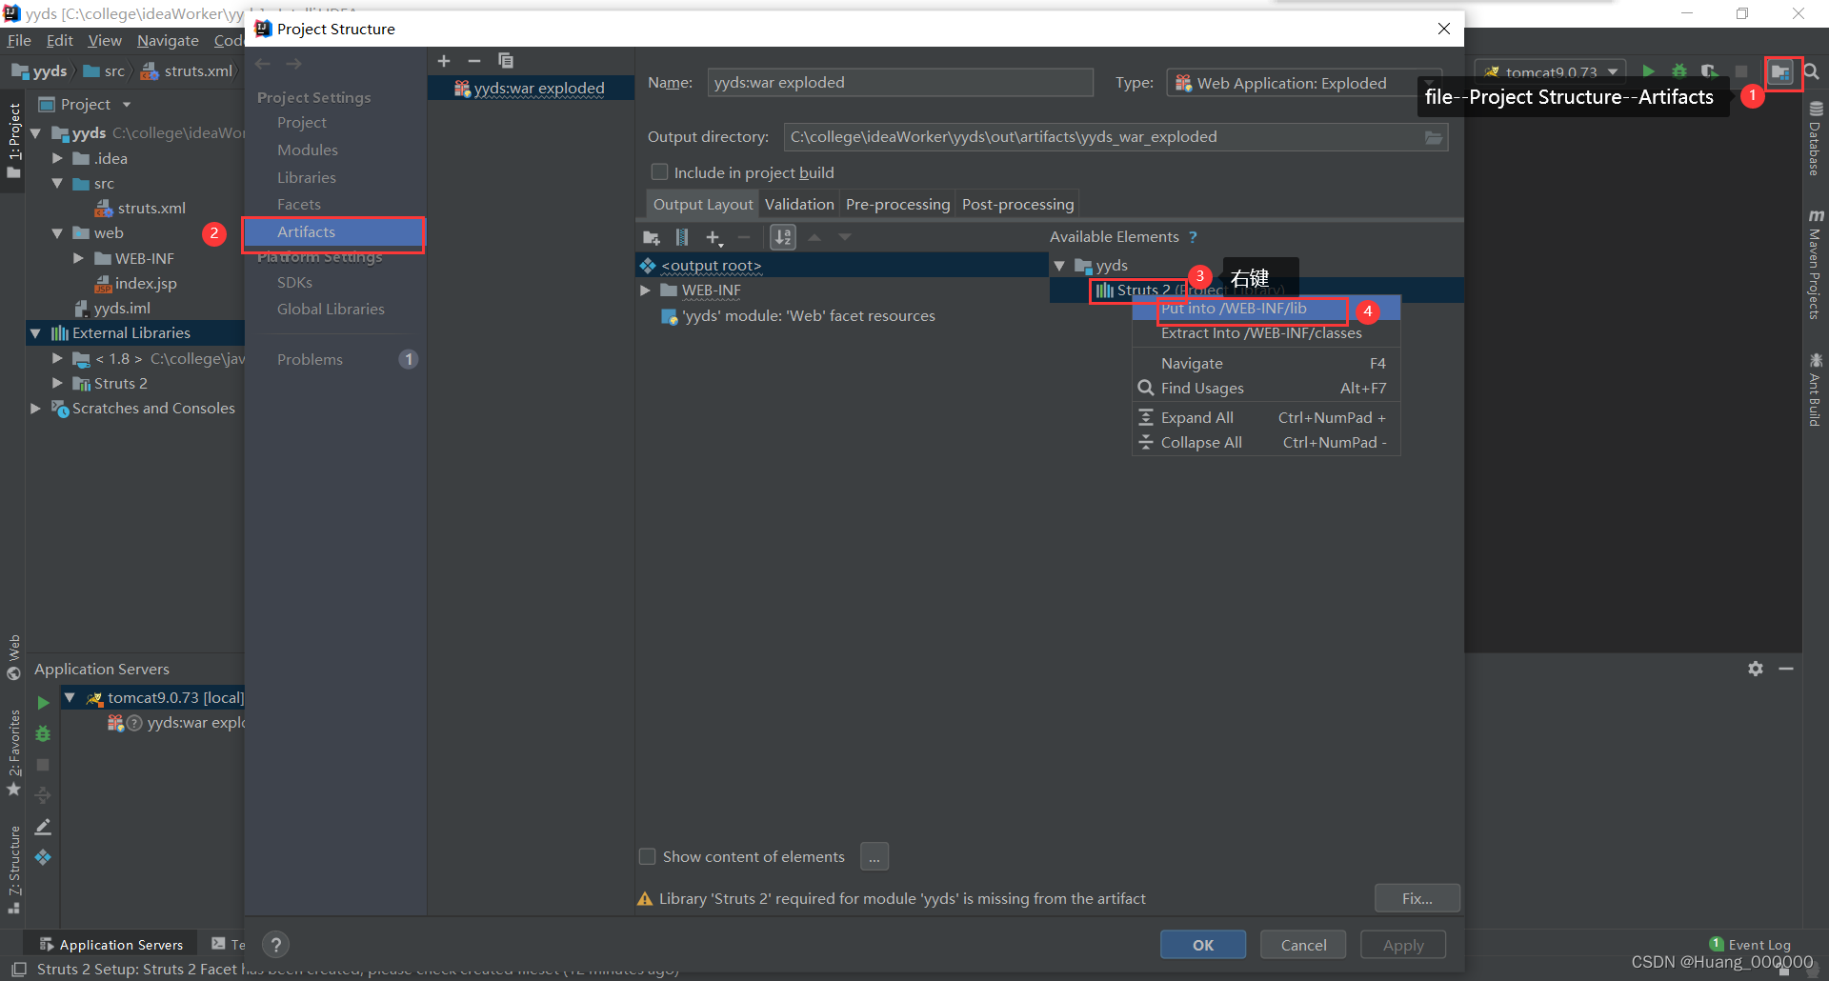The width and height of the screenshot is (1829, 981).
Task: Switch to Validation tab
Action: (799, 204)
